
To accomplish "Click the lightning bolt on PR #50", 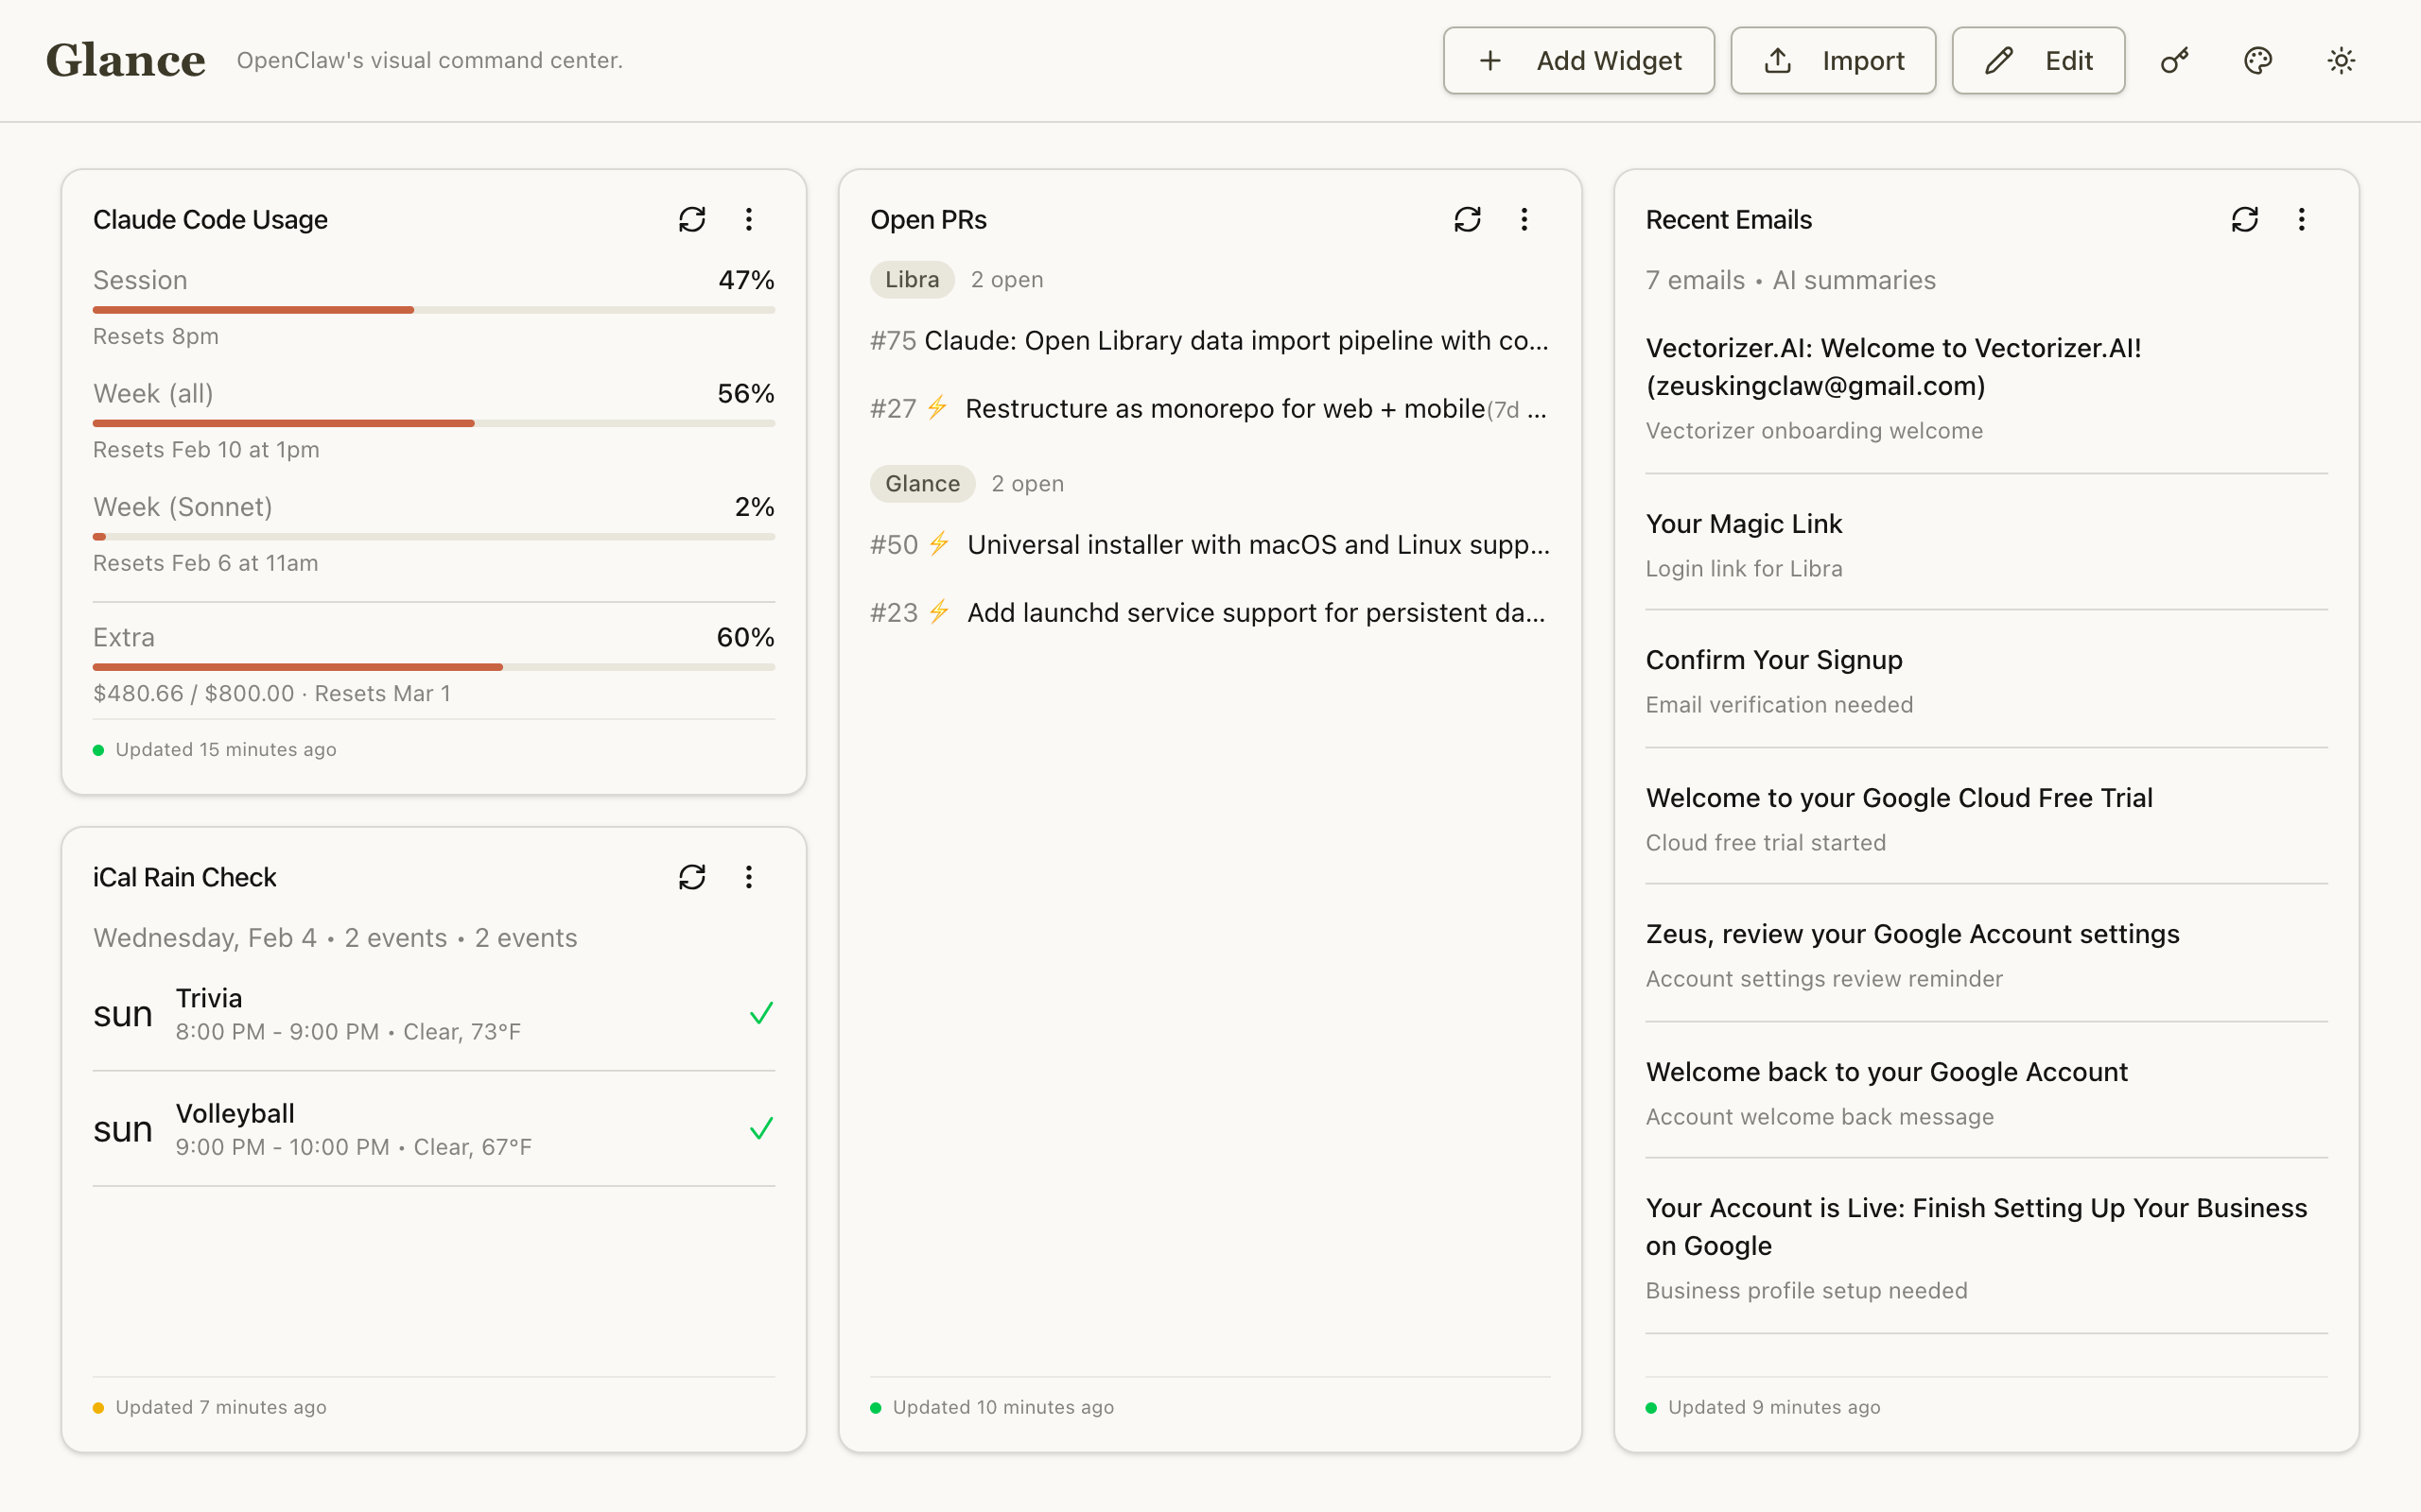I will pos(938,544).
